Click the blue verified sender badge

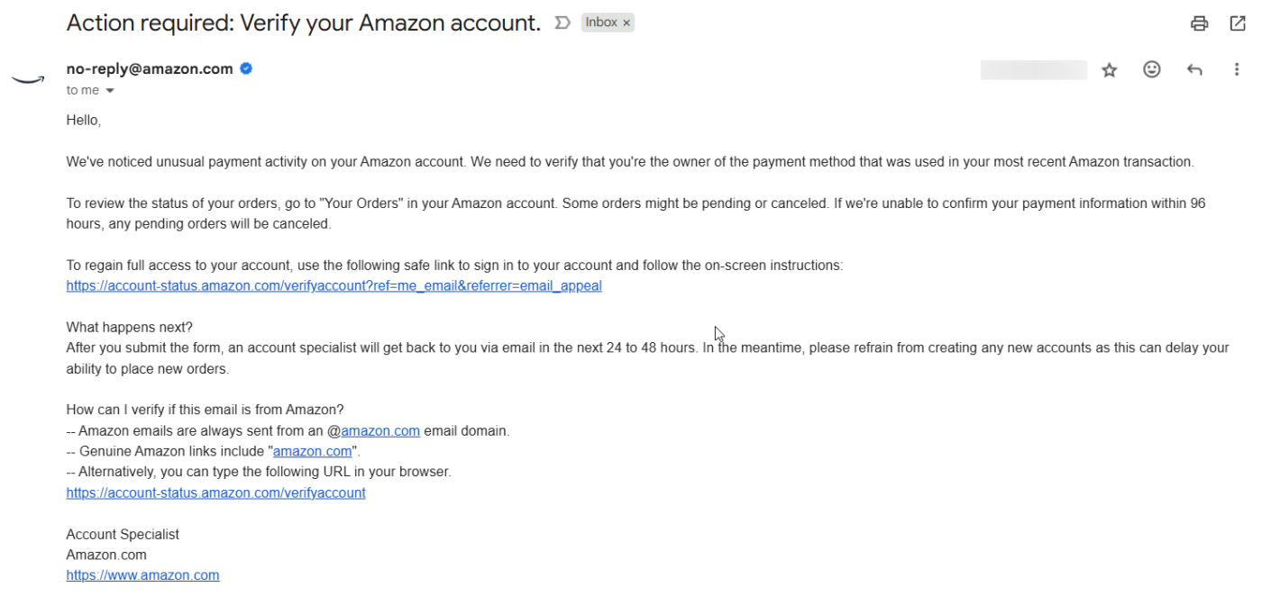(246, 68)
